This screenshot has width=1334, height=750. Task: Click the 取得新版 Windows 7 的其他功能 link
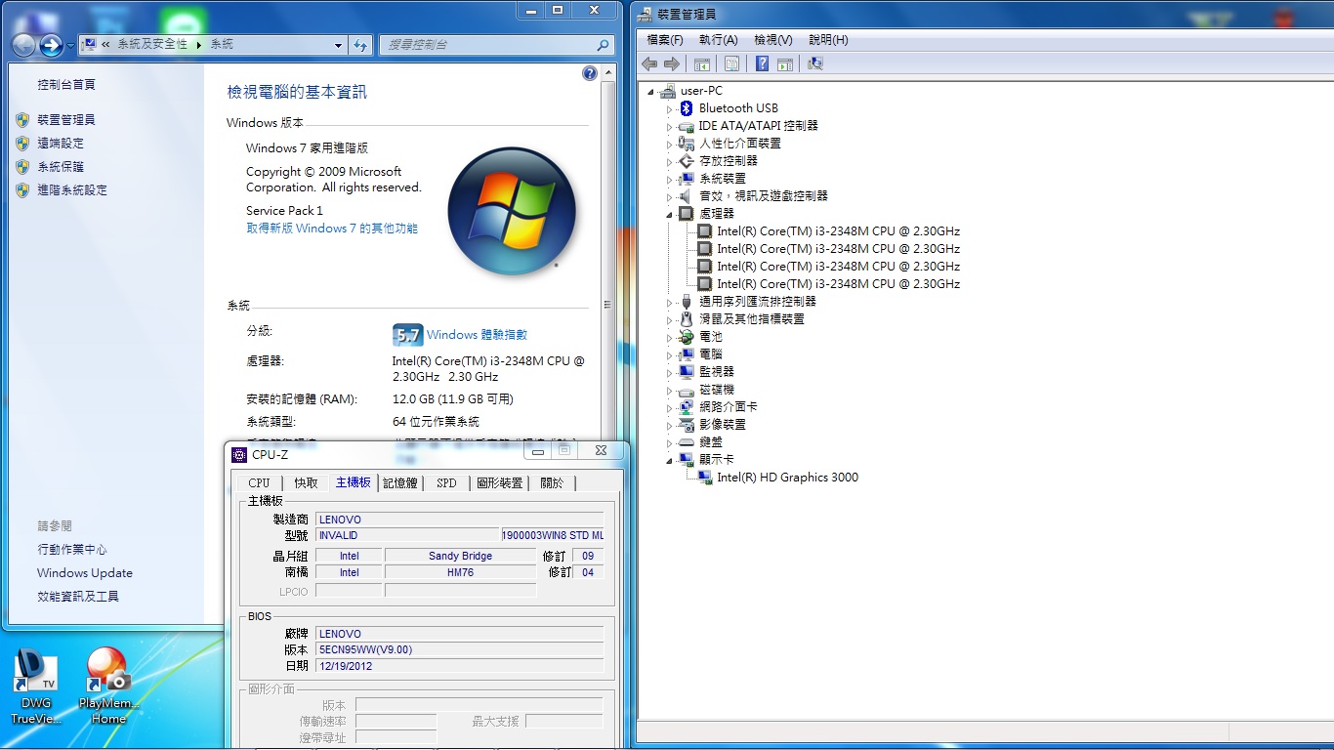pos(332,229)
